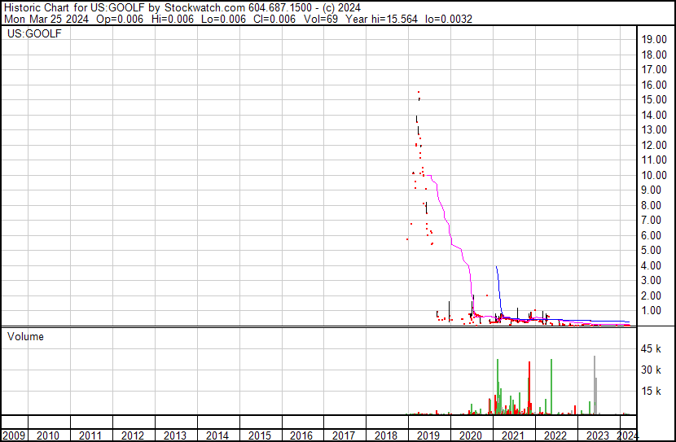The width and height of the screenshot is (676, 442).
Task: Click the 2017 year label on time axis
Action: [344, 435]
